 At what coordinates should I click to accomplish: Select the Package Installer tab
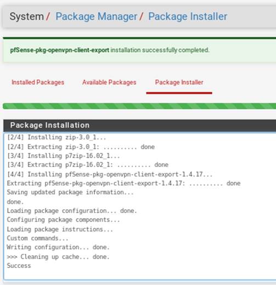(x=179, y=82)
